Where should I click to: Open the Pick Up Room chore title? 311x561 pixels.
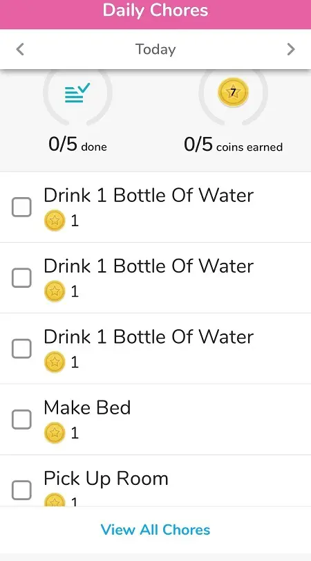pyautogui.click(x=106, y=479)
